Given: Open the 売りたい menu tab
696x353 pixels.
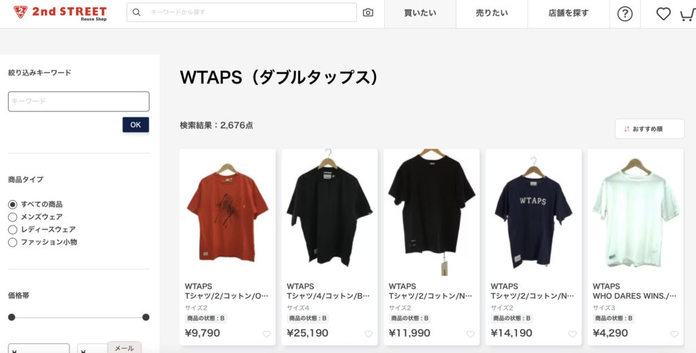Looking at the screenshot, I should 492,14.
